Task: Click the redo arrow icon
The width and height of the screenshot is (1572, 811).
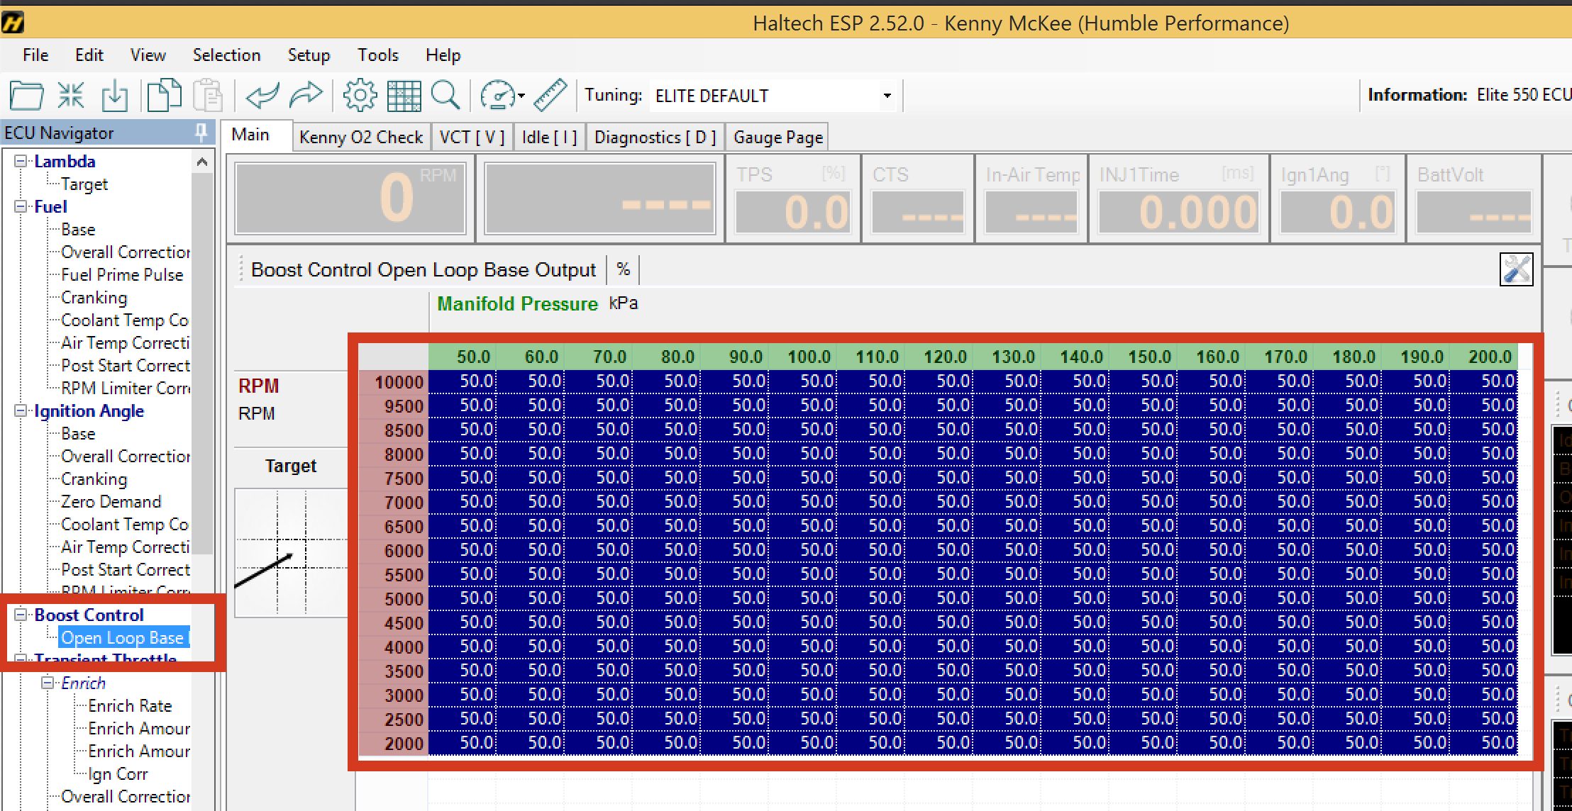Action: click(306, 95)
